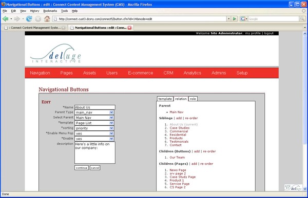
Task: Click the Stop loading icon
Action: (x=38, y=19)
